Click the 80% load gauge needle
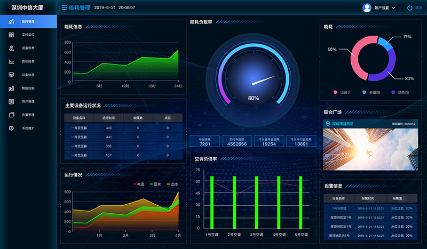Screen dimensions: 427x249 coord(264,81)
